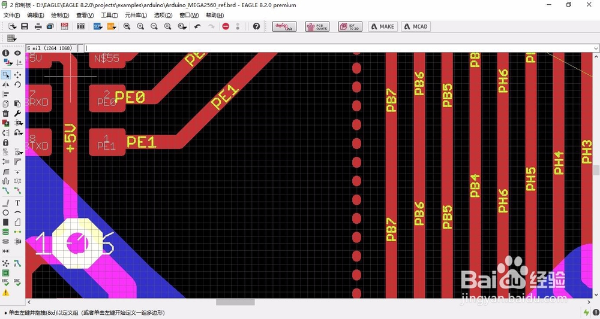Expand the command line history dropdown
This screenshot has height=319, width=600.
(x=596, y=48)
